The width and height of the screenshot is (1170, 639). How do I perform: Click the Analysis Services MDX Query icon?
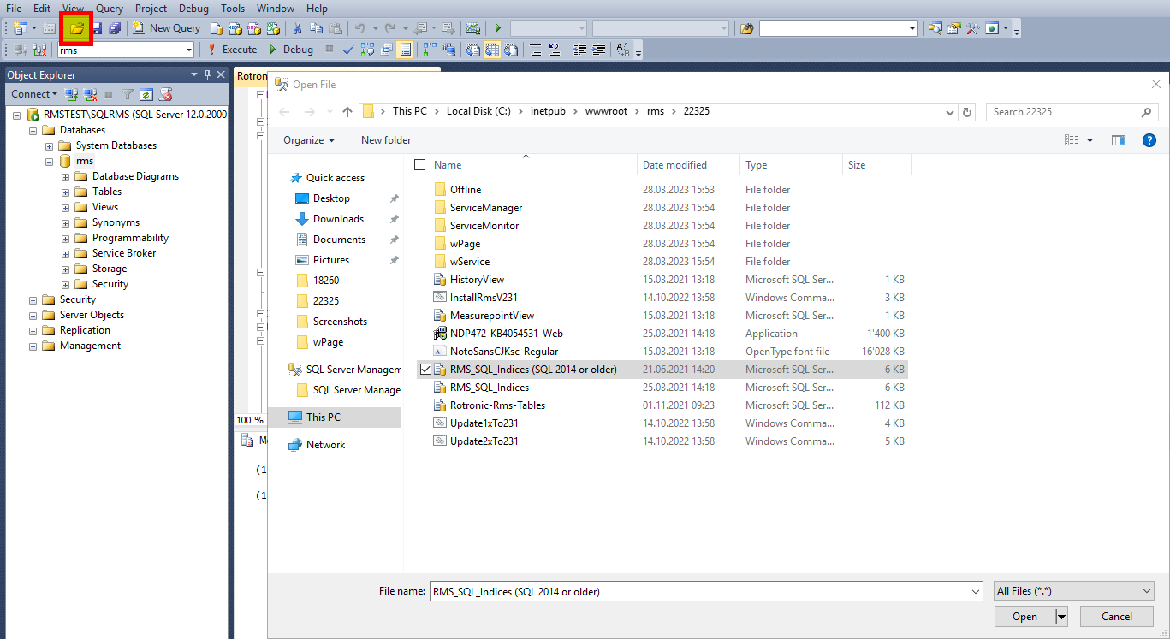[x=235, y=28]
